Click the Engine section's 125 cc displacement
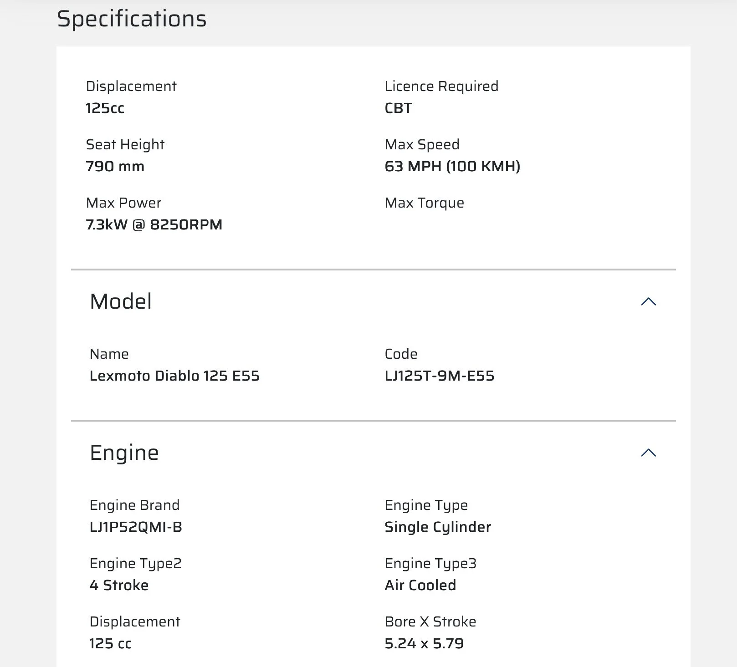737x667 pixels. [110, 643]
